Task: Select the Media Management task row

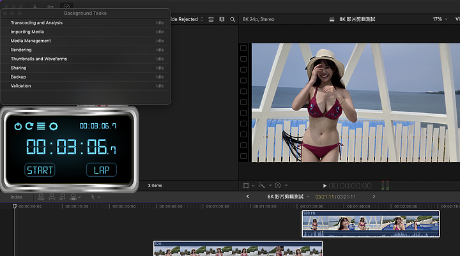Action: [86, 41]
